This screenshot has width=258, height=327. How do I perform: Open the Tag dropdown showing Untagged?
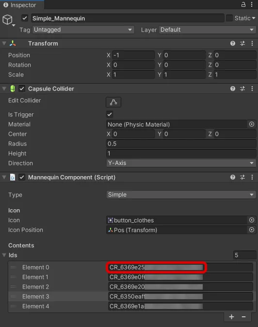pos(83,30)
